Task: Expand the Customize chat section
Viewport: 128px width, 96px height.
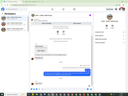Action: pos(110,32)
